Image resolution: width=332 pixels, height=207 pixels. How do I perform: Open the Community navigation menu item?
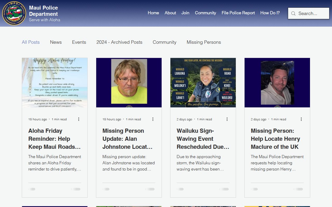(x=205, y=13)
